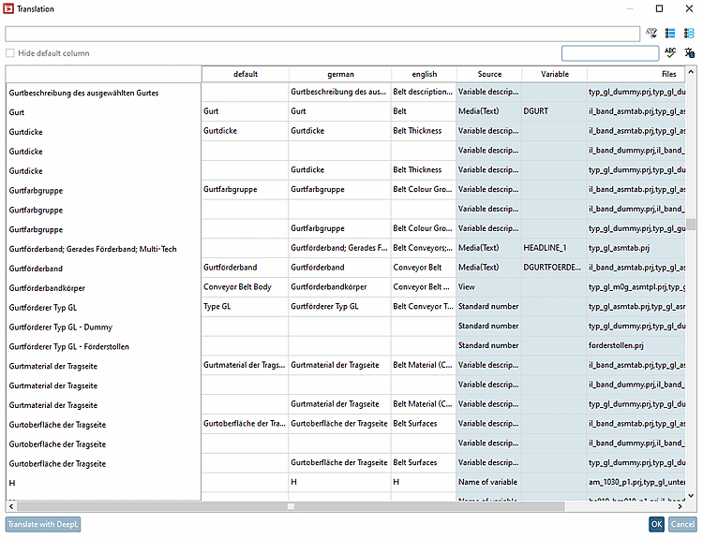Viewport: 703px width, 538px height.
Task: Click the filter icon beside the search field
Action: pyautogui.click(x=652, y=34)
